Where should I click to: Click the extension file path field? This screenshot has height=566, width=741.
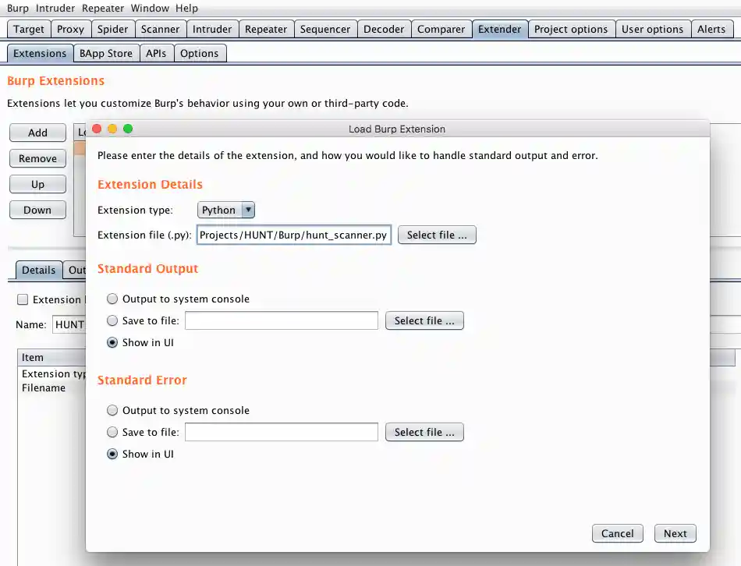[294, 235]
